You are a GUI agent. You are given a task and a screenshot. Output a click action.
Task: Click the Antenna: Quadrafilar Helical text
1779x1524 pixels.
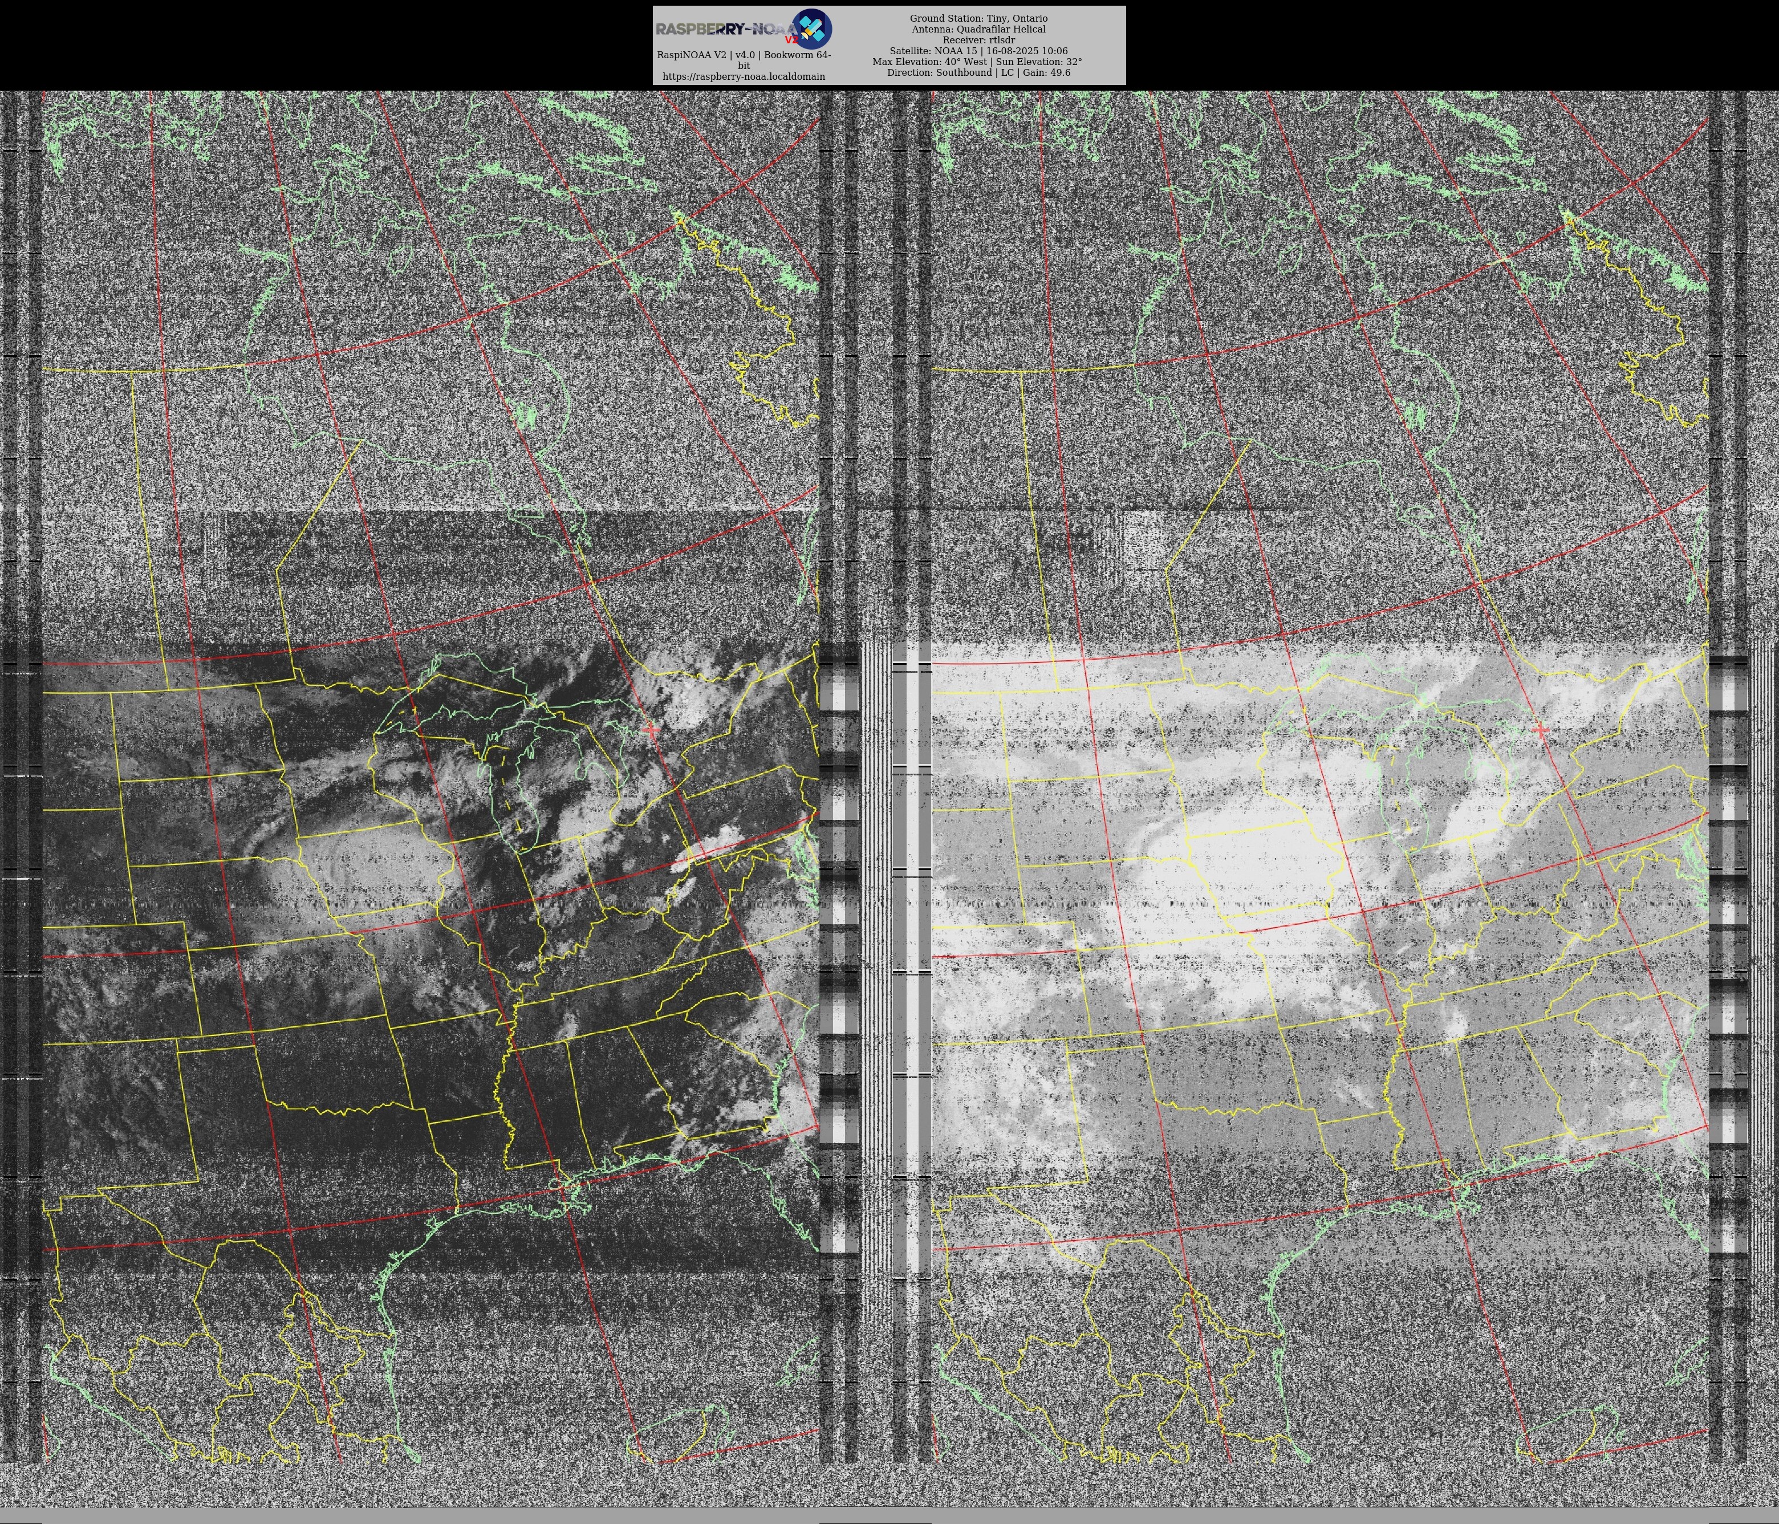(978, 29)
